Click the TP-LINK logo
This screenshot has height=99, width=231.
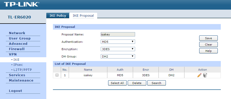(22, 4)
